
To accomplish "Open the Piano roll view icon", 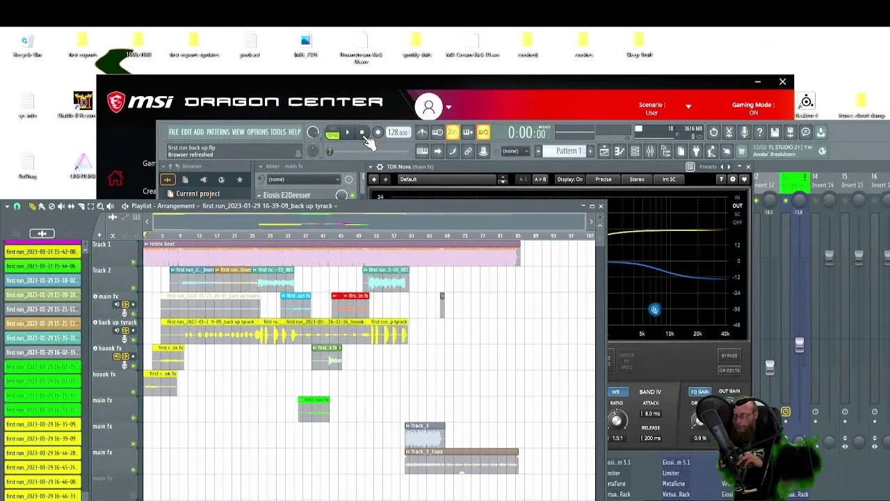I will pyautogui.click(x=619, y=151).
